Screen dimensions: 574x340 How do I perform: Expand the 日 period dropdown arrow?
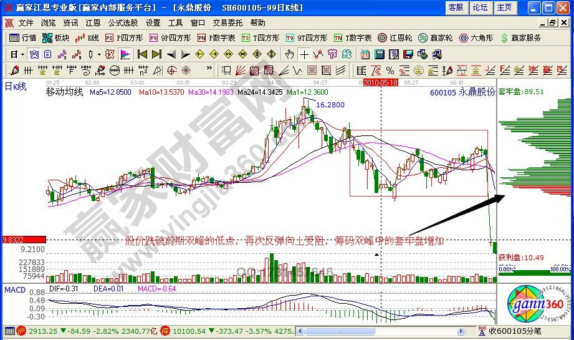tap(23, 54)
